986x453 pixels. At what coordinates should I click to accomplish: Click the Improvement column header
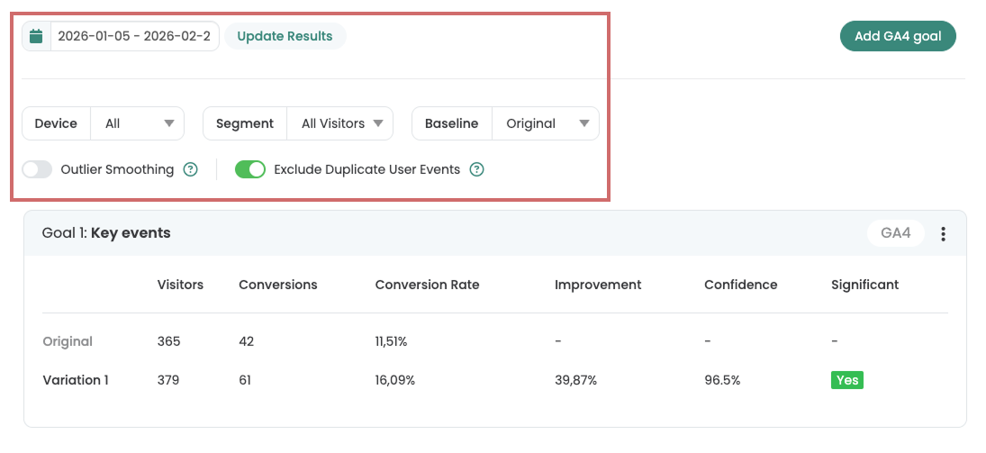coord(598,285)
